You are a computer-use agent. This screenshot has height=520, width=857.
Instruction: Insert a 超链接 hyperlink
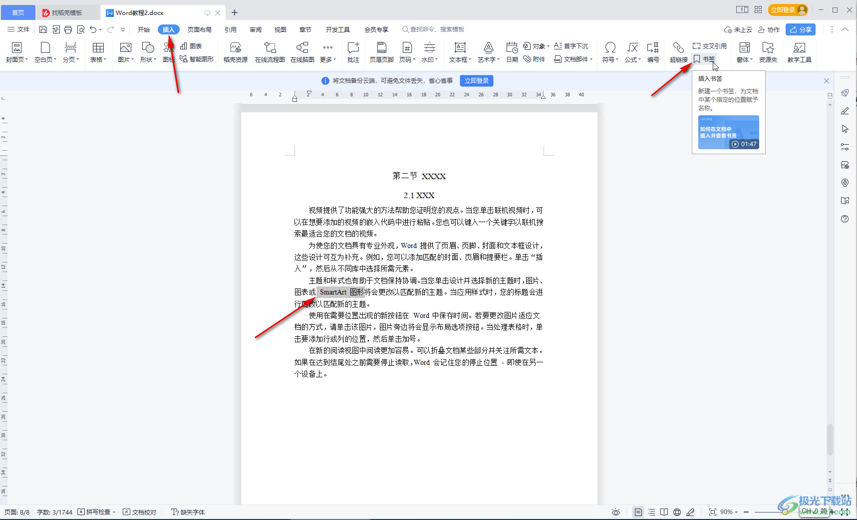678,52
